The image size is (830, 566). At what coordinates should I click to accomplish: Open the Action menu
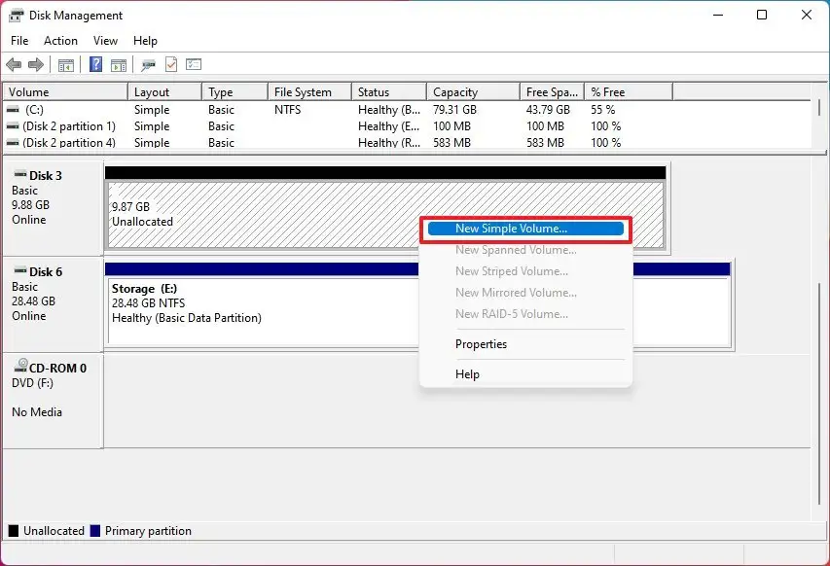point(60,41)
